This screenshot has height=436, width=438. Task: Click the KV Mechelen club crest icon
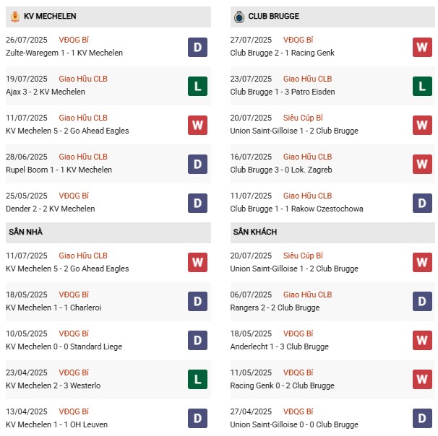click(x=14, y=16)
